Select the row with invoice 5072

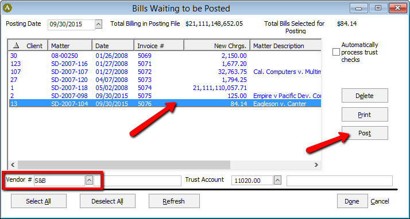tap(165, 72)
